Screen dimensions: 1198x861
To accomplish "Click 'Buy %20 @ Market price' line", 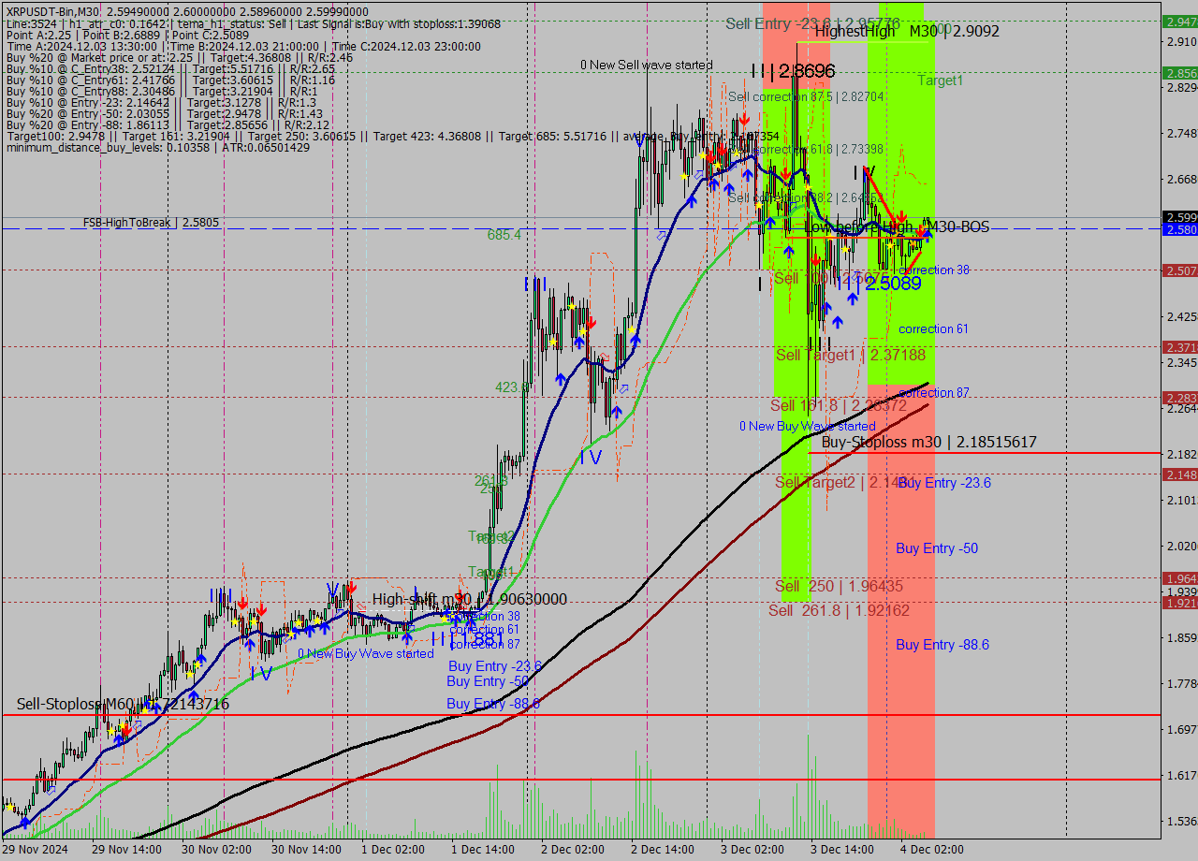I will pos(180,58).
